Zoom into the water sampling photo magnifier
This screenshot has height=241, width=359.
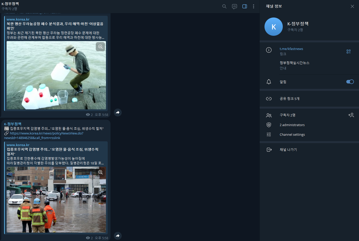(x=100, y=46)
